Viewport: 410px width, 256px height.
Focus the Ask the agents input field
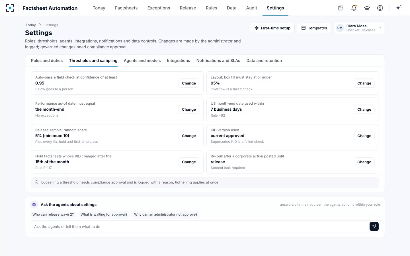click(x=199, y=226)
